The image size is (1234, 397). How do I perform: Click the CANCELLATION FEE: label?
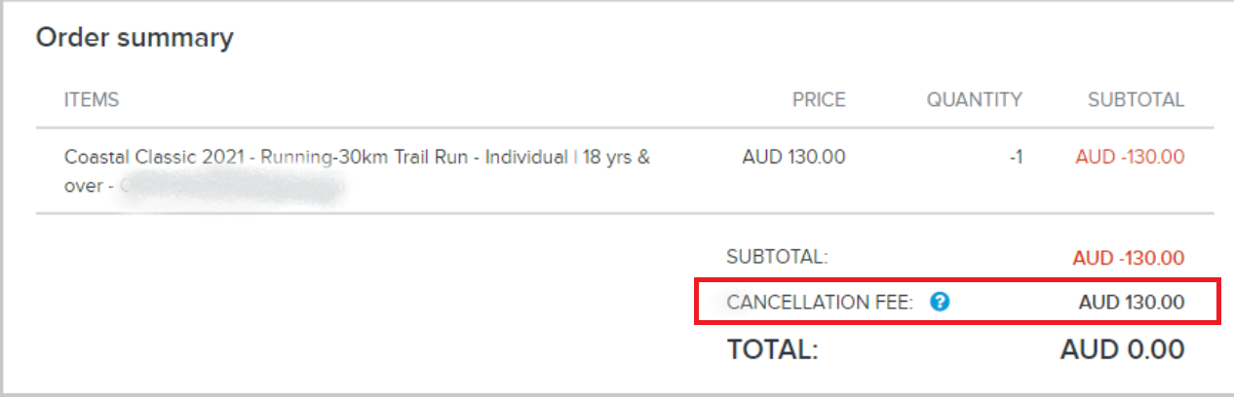820,303
